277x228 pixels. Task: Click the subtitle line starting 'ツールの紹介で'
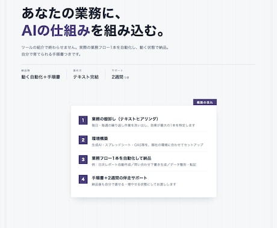coord(95,47)
